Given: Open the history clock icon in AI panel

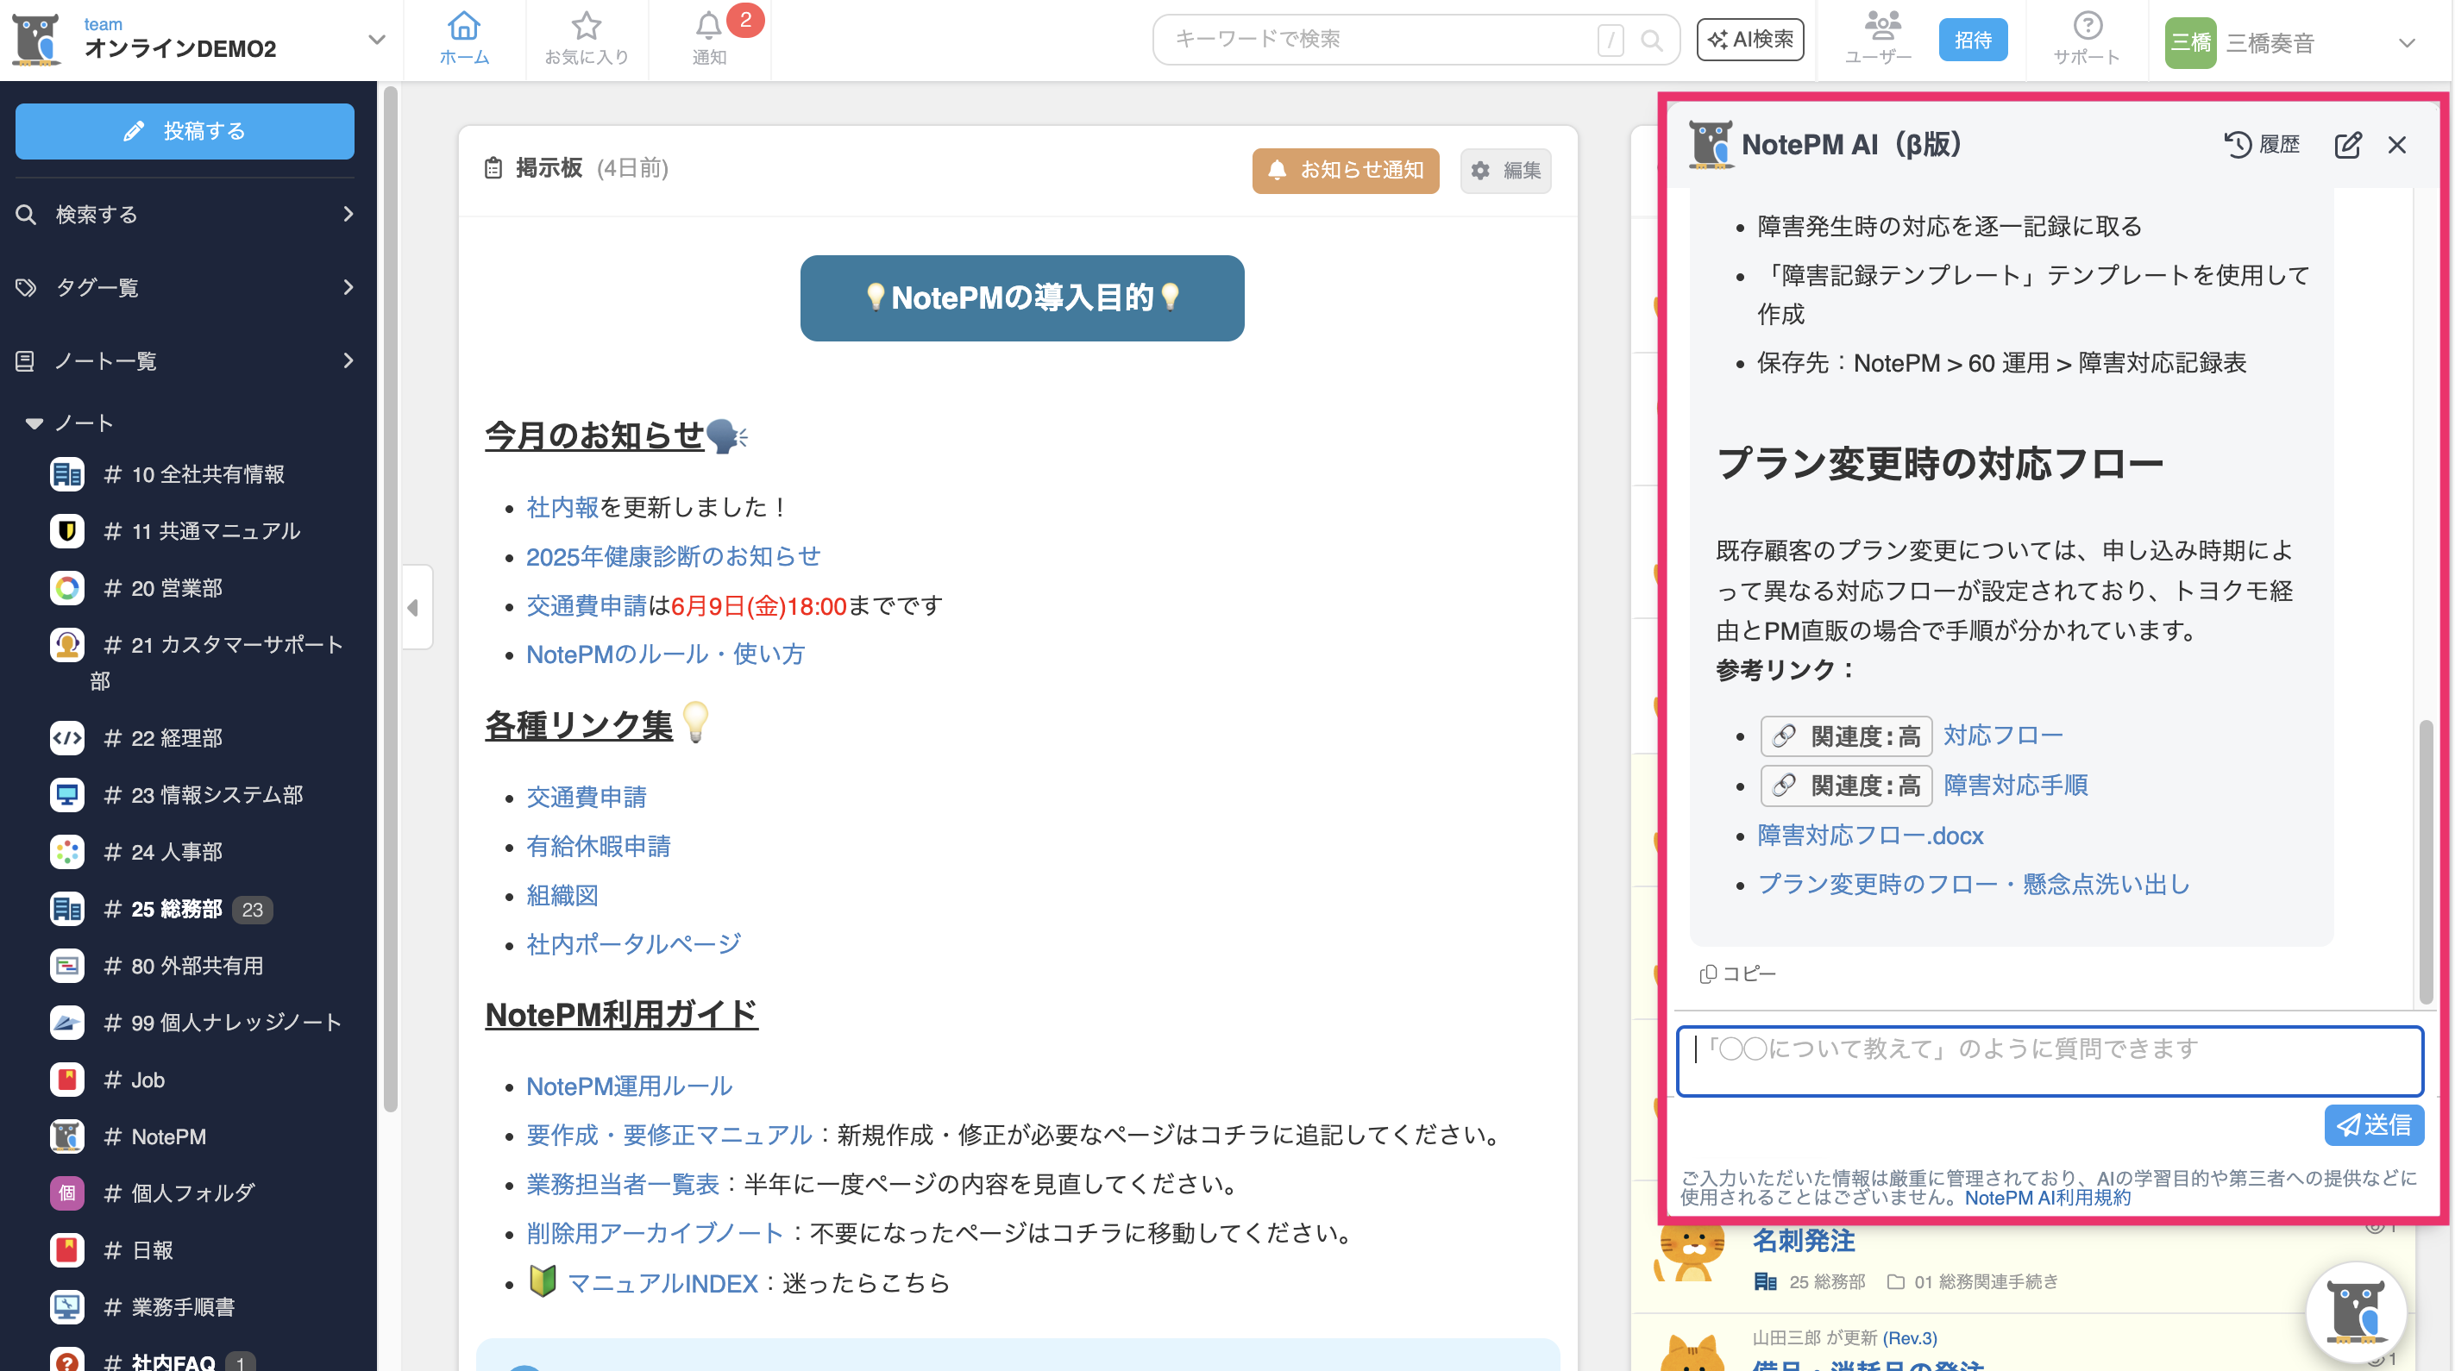Looking at the screenshot, I should coord(2237,145).
